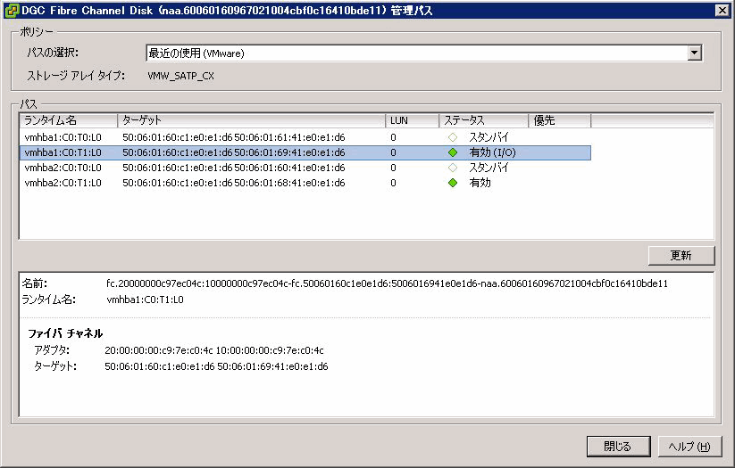Select path row vmhba2:C0:T1:L0
Screen dimensions: 735x468
[x=305, y=183]
